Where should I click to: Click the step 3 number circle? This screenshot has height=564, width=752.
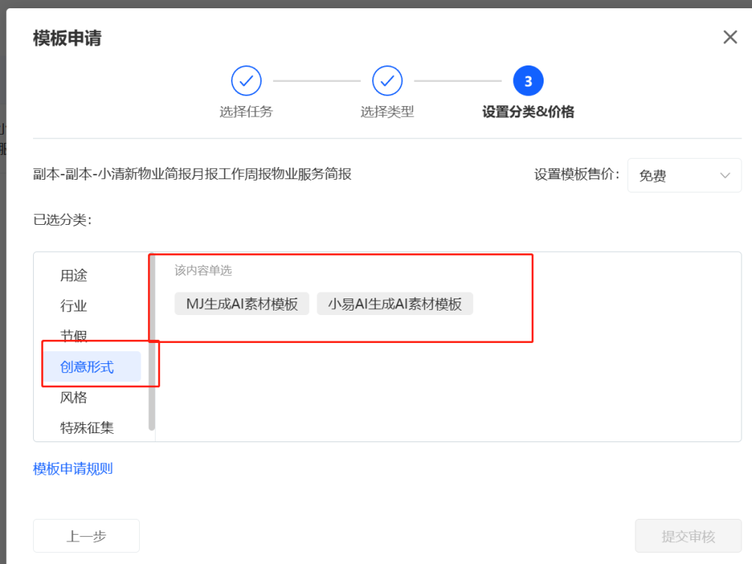point(528,81)
